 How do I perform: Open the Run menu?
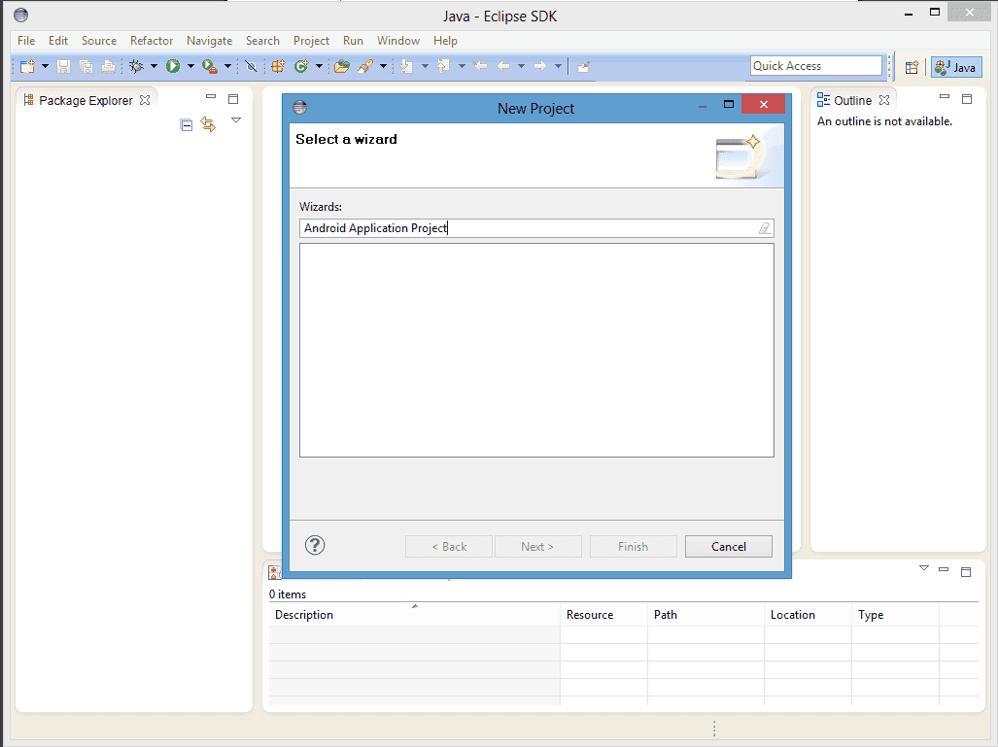pyautogui.click(x=353, y=41)
